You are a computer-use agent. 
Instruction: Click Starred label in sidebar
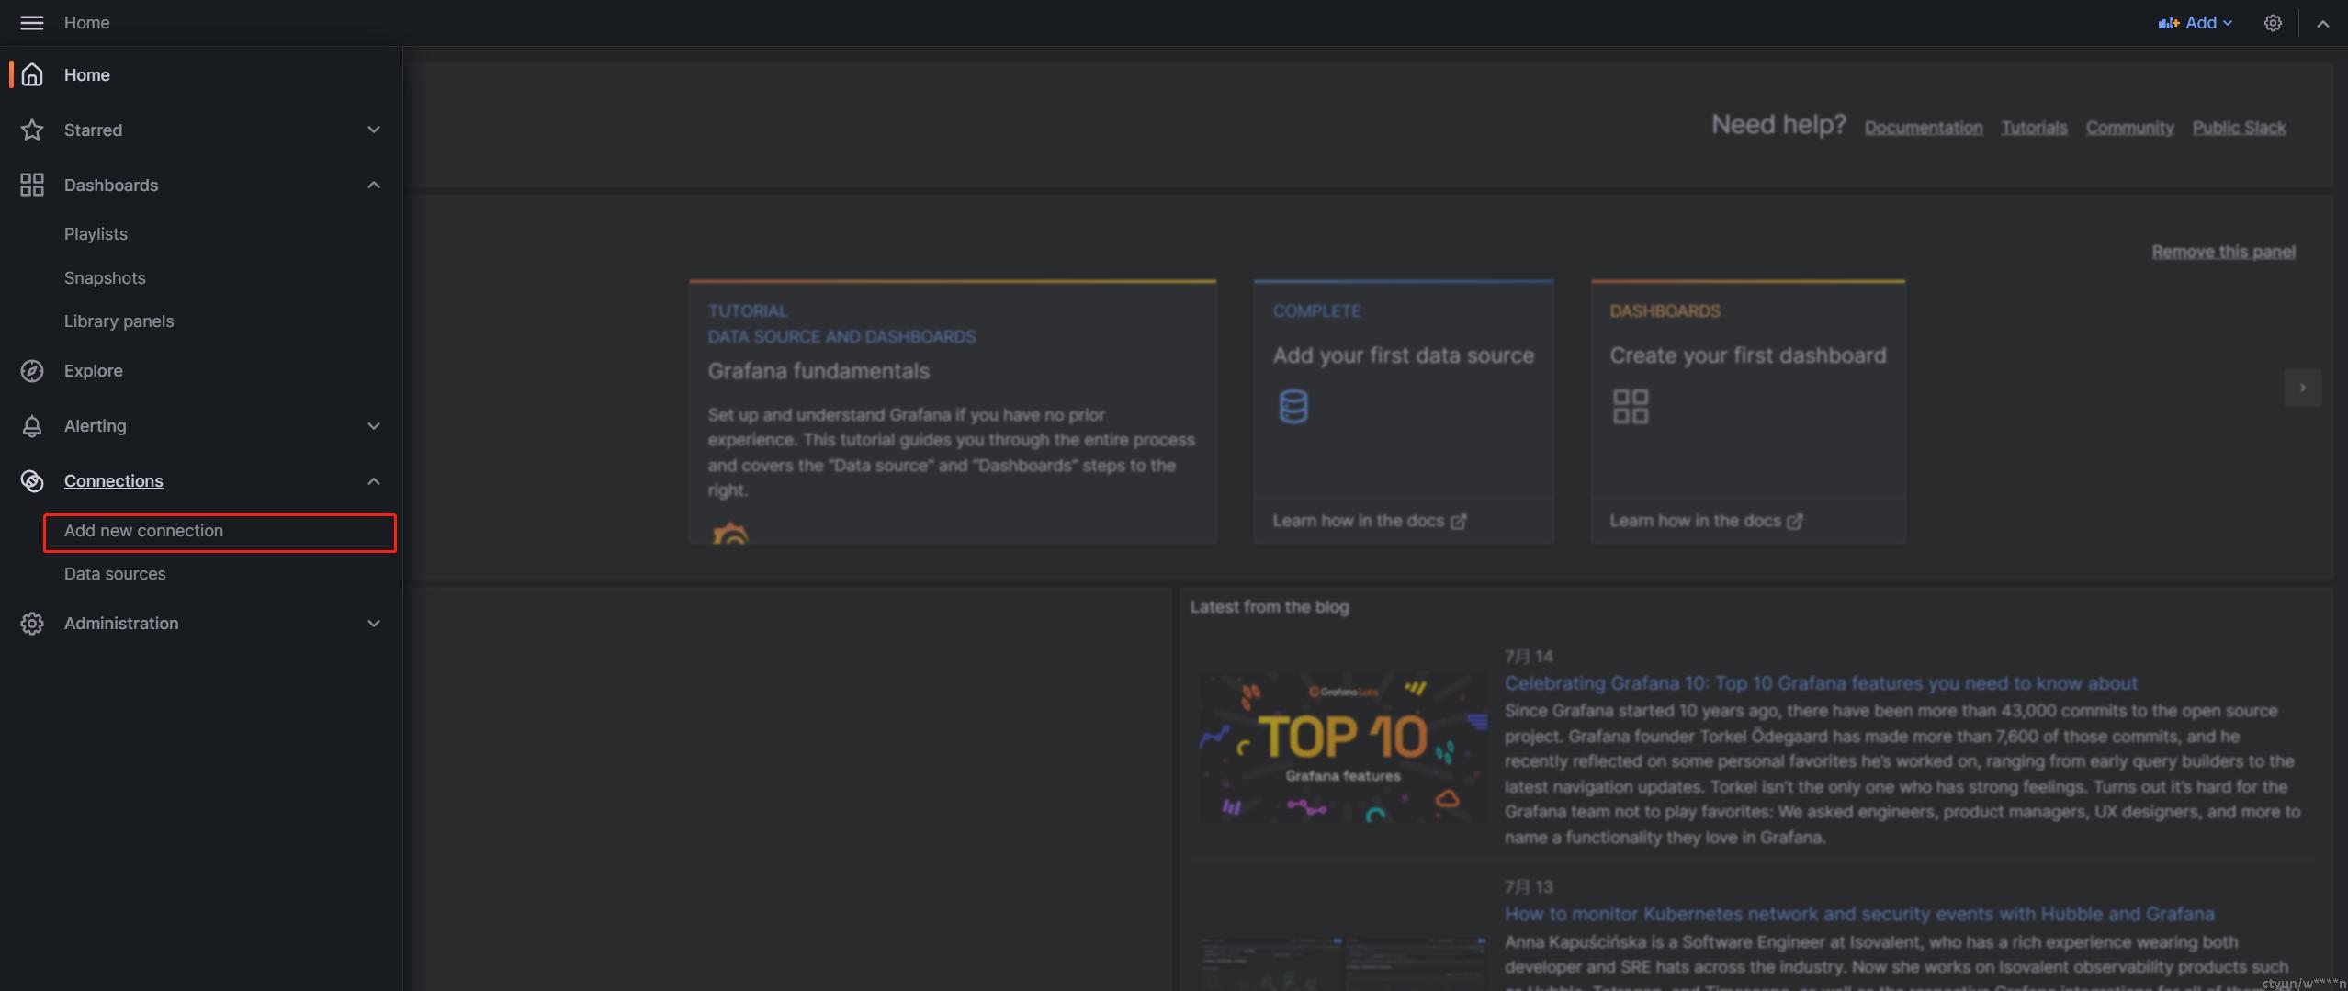pos(93,130)
